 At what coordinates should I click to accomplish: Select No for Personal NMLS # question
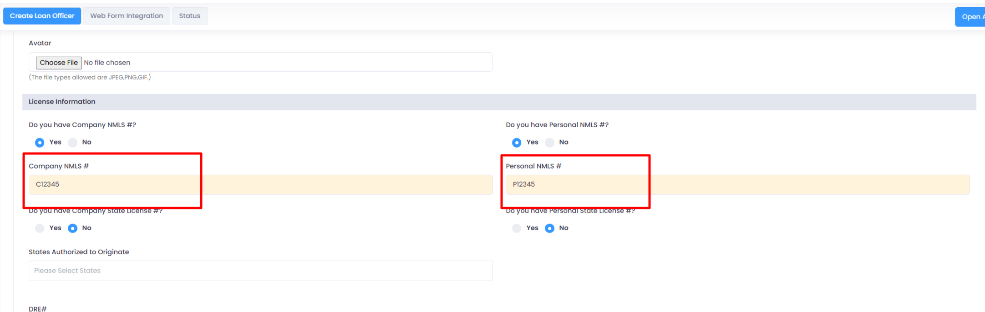click(550, 143)
